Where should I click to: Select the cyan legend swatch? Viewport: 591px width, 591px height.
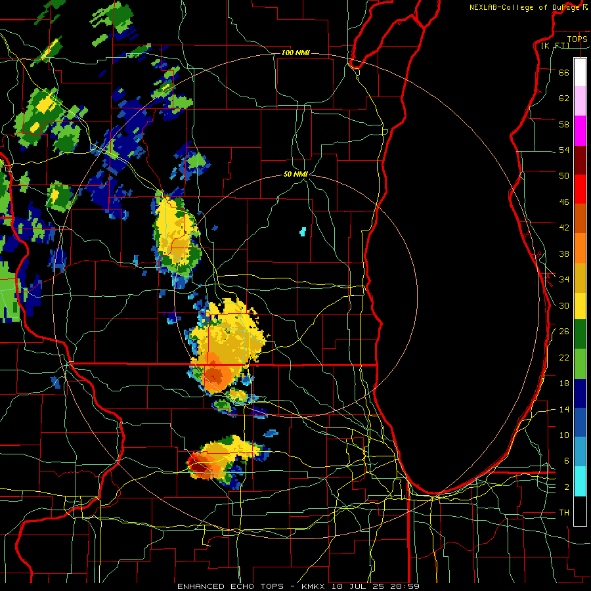tap(580, 481)
